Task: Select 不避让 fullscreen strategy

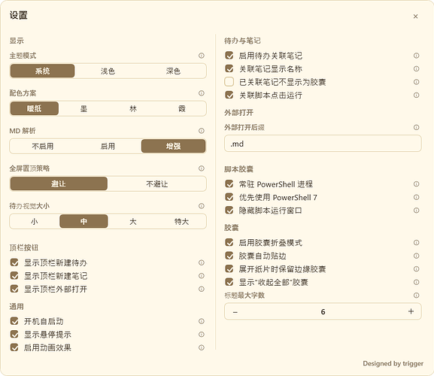Action: click(x=156, y=183)
